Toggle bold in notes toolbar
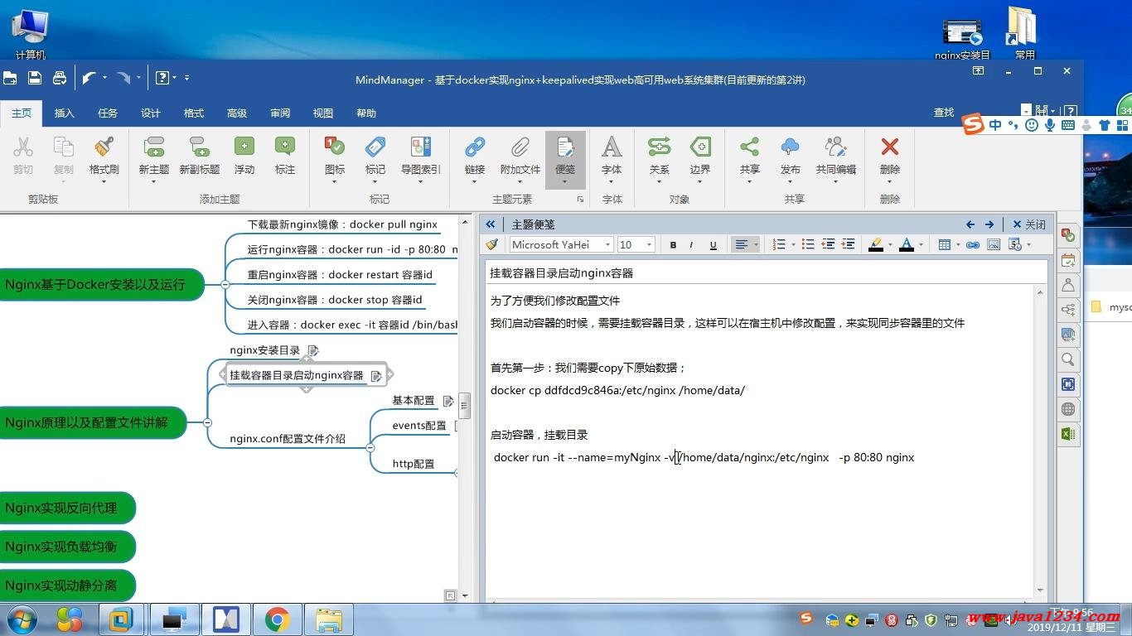Screen dimensions: 1132x636 [673, 244]
